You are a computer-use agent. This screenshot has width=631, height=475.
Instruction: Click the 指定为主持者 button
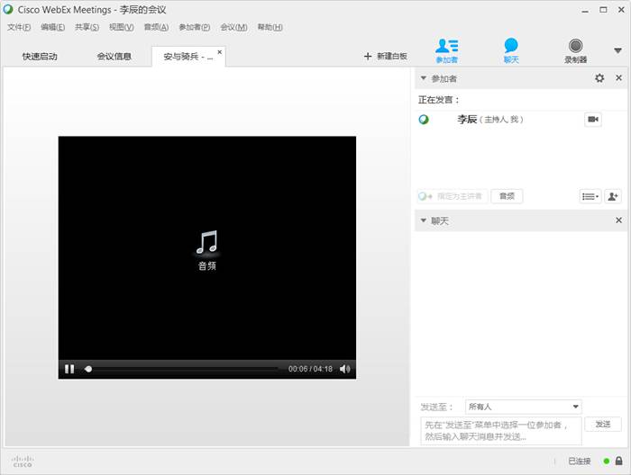pyautogui.click(x=453, y=196)
